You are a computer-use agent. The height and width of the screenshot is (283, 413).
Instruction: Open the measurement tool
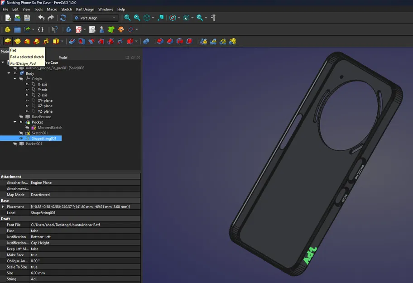tap(212, 18)
